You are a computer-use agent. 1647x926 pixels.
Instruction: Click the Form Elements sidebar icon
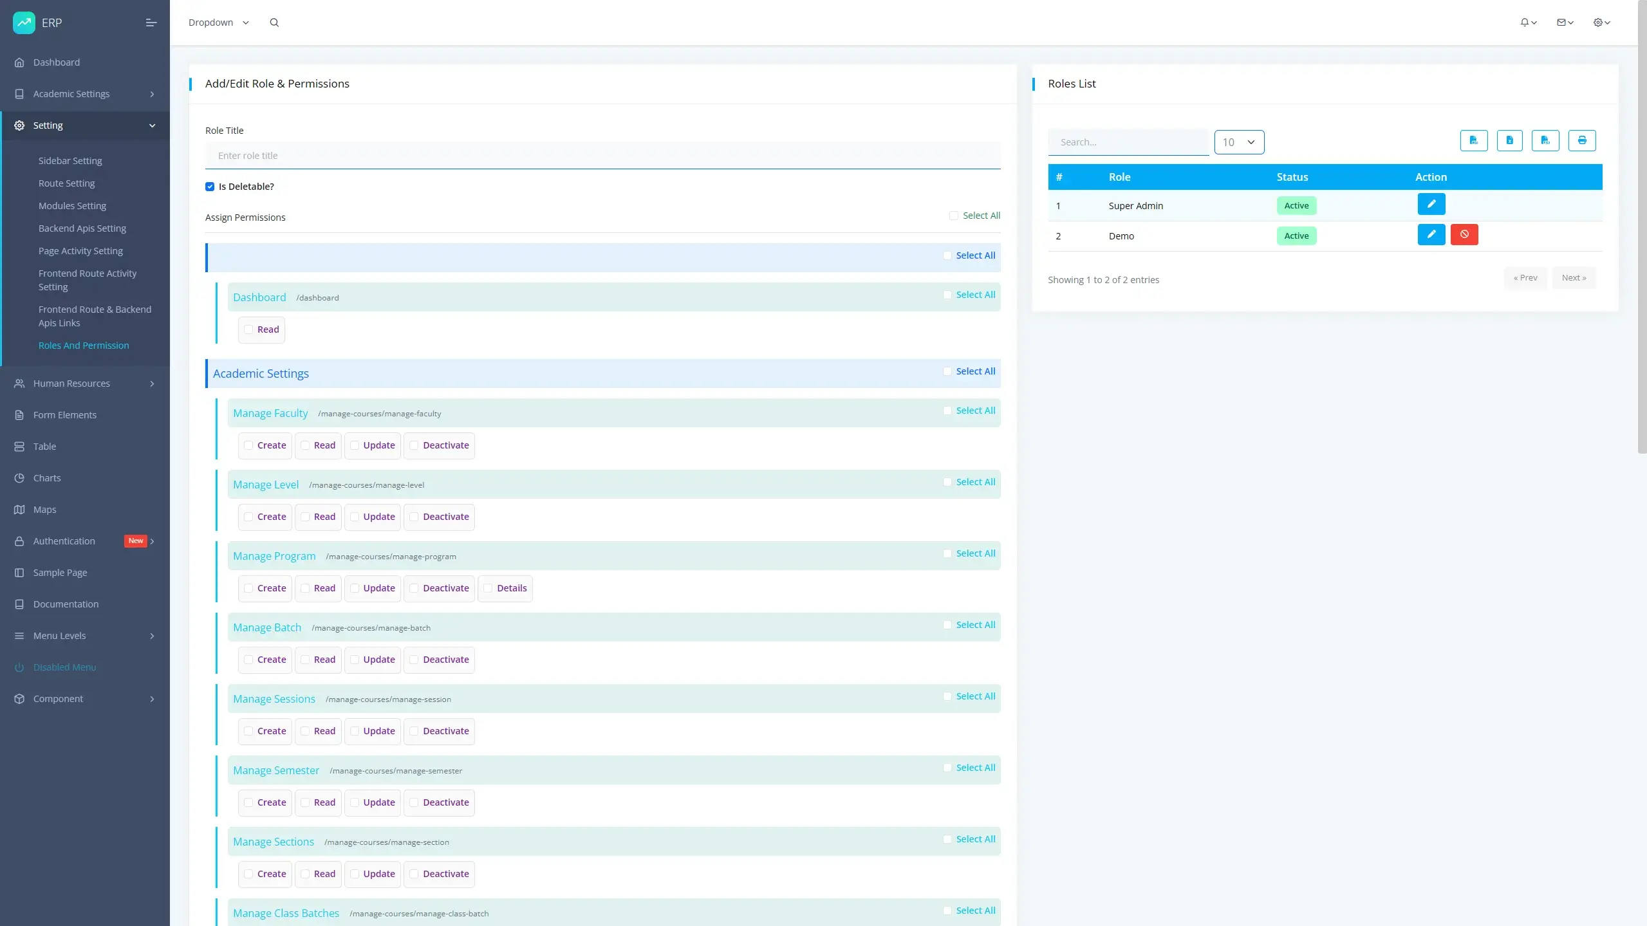pyautogui.click(x=19, y=415)
